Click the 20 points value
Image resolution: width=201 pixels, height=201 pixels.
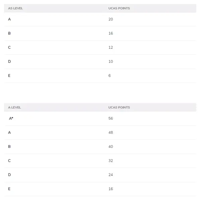pos(111,19)
